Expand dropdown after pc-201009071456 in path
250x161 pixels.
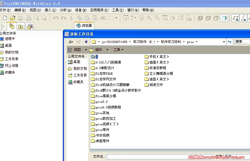[130, 42]
